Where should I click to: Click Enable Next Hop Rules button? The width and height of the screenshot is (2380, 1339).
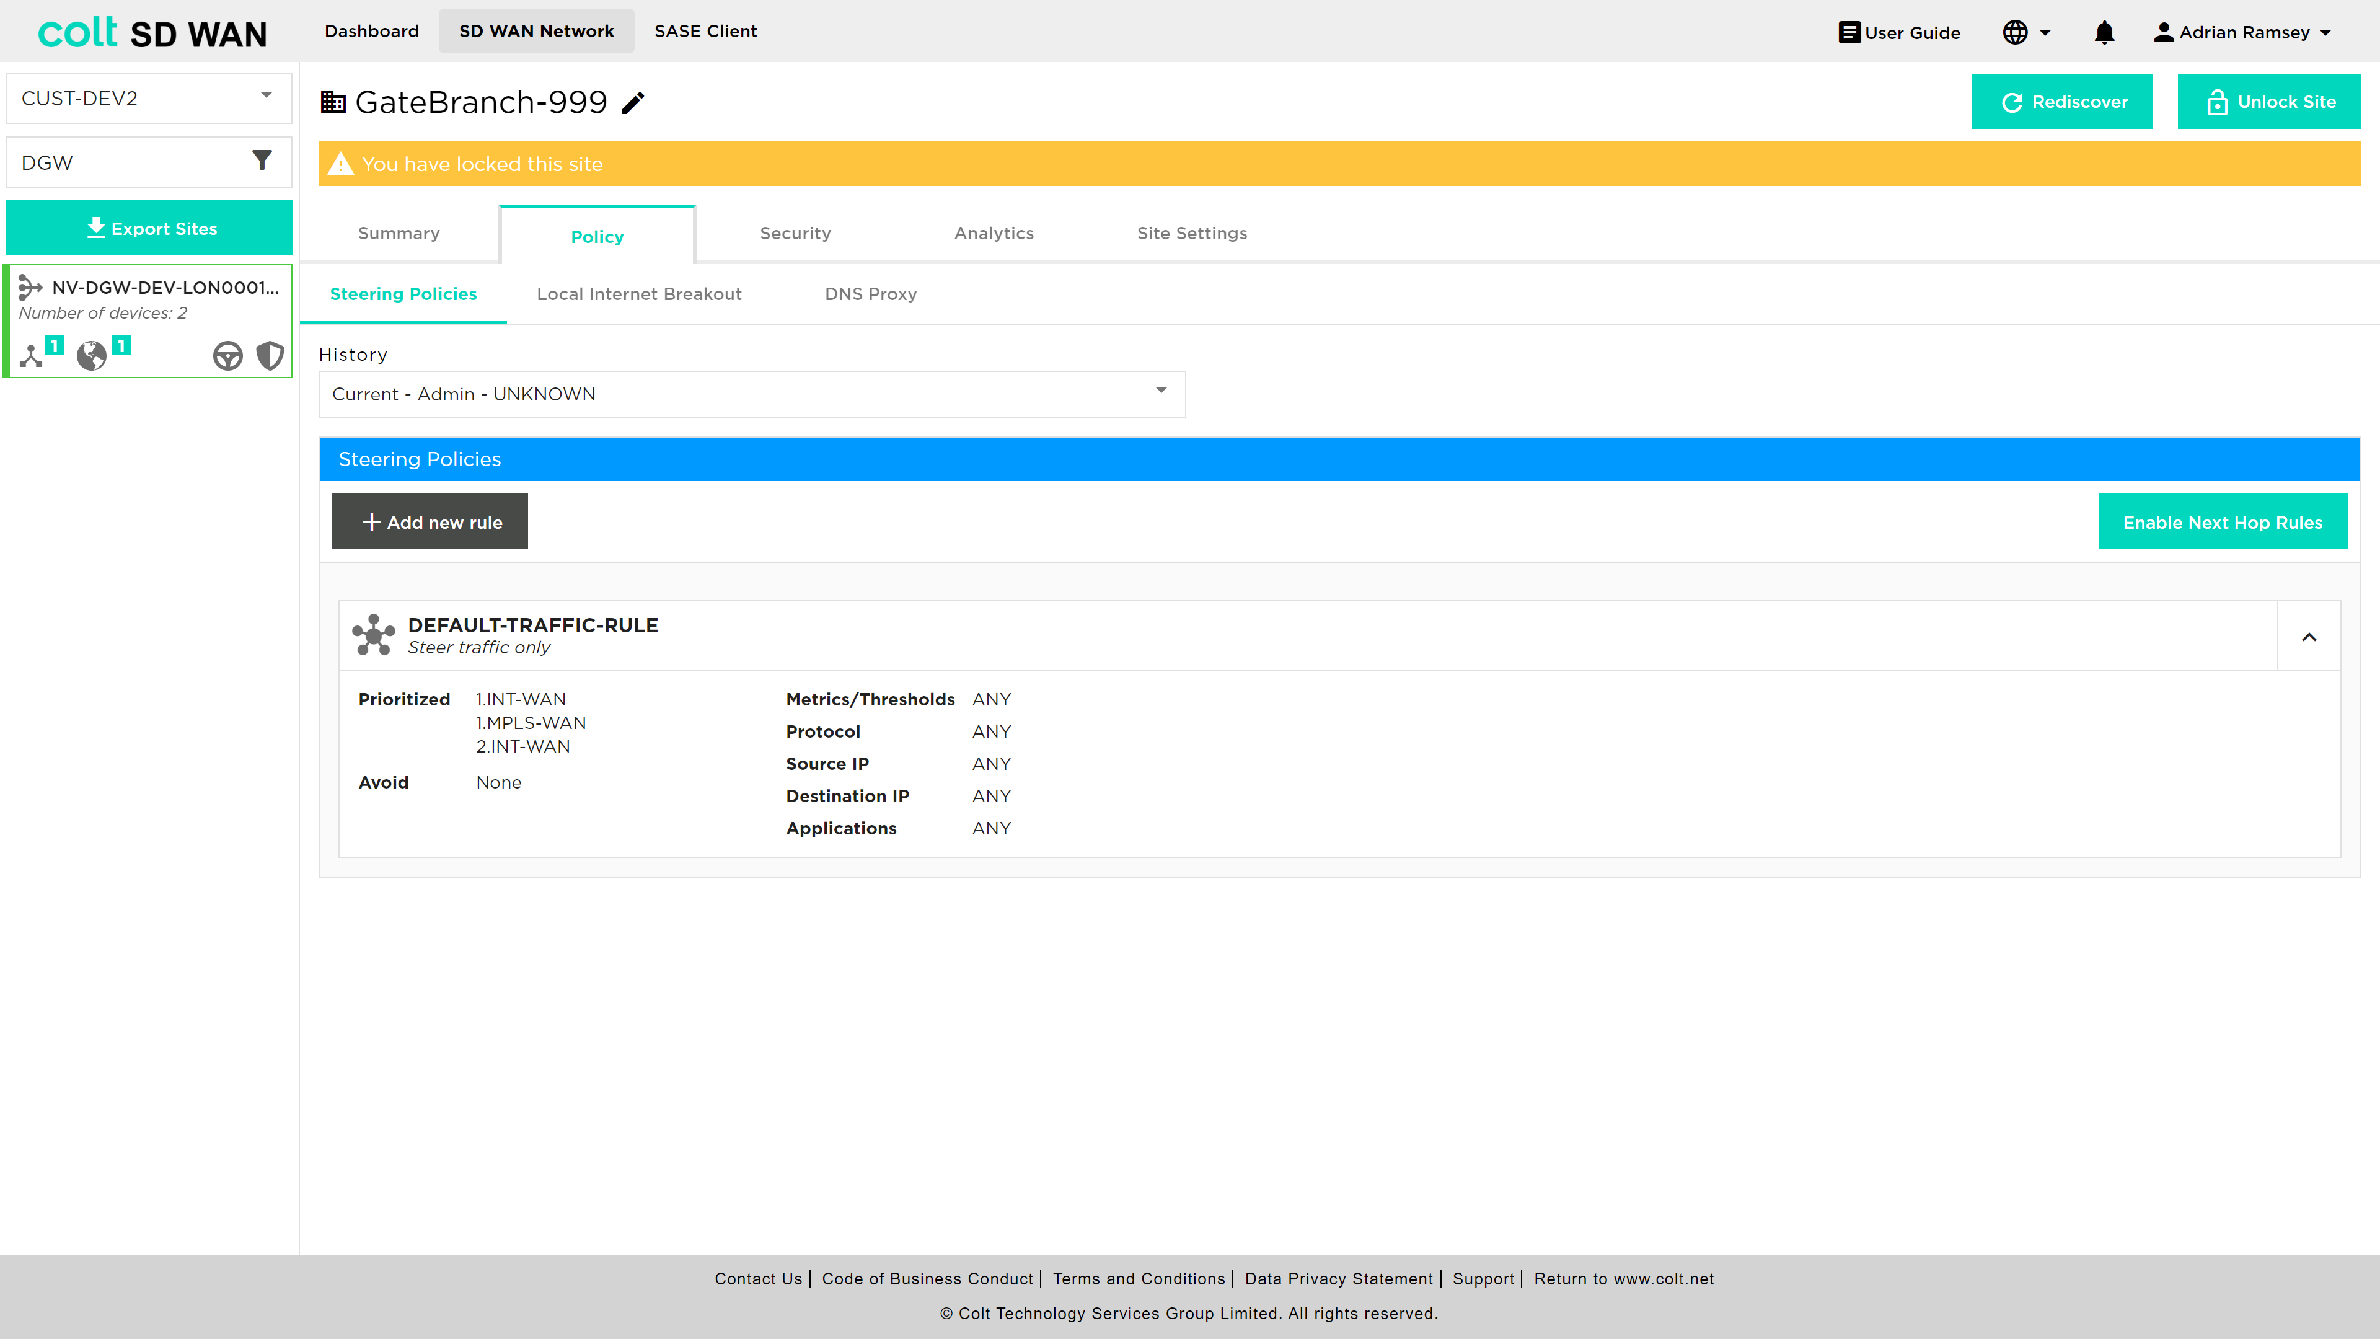(2222, 521)
